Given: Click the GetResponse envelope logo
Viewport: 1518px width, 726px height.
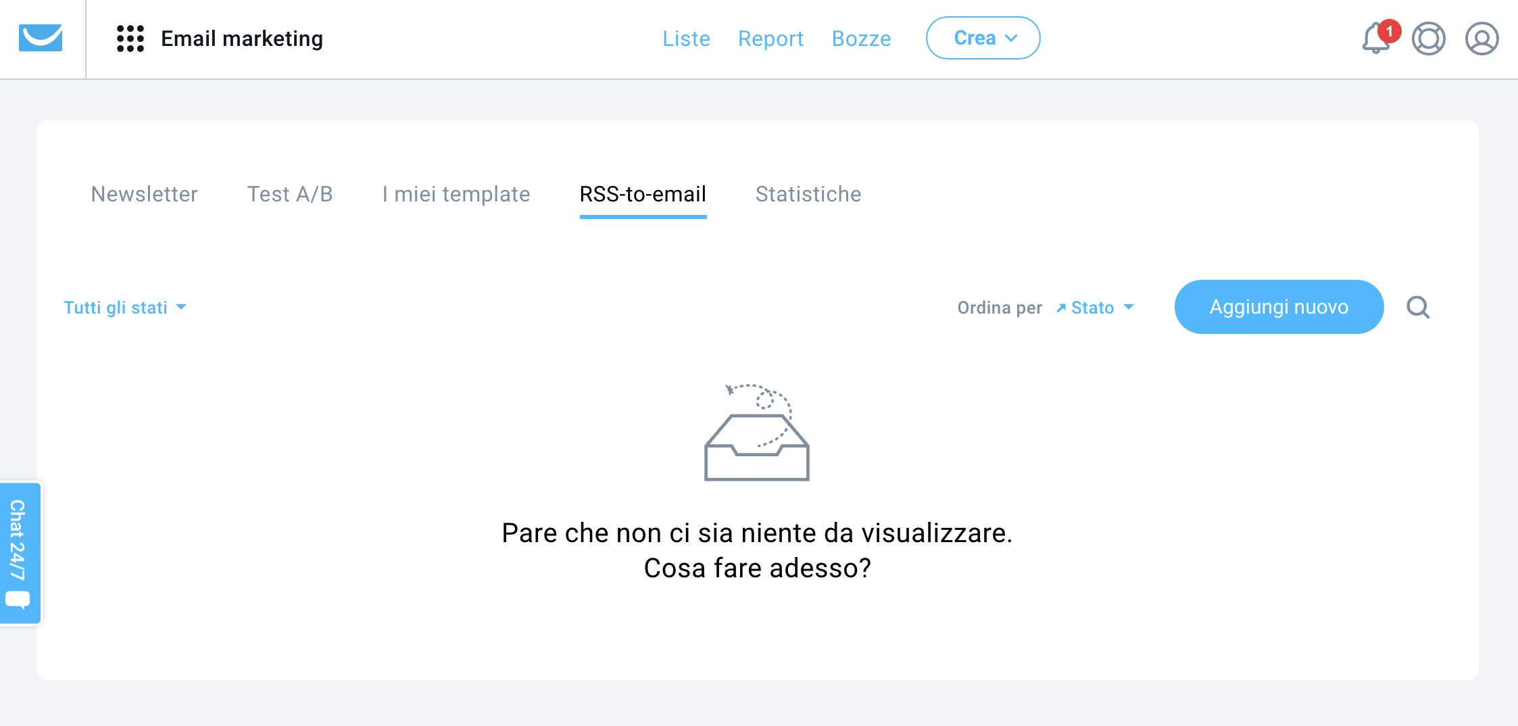Looking at the screenshot, I should click(x=41, y=38).
